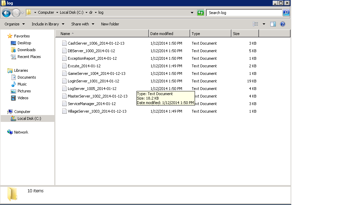Sort files by Size column header
This screenshot has width=347, height=205.
click(x=244, y=34)
